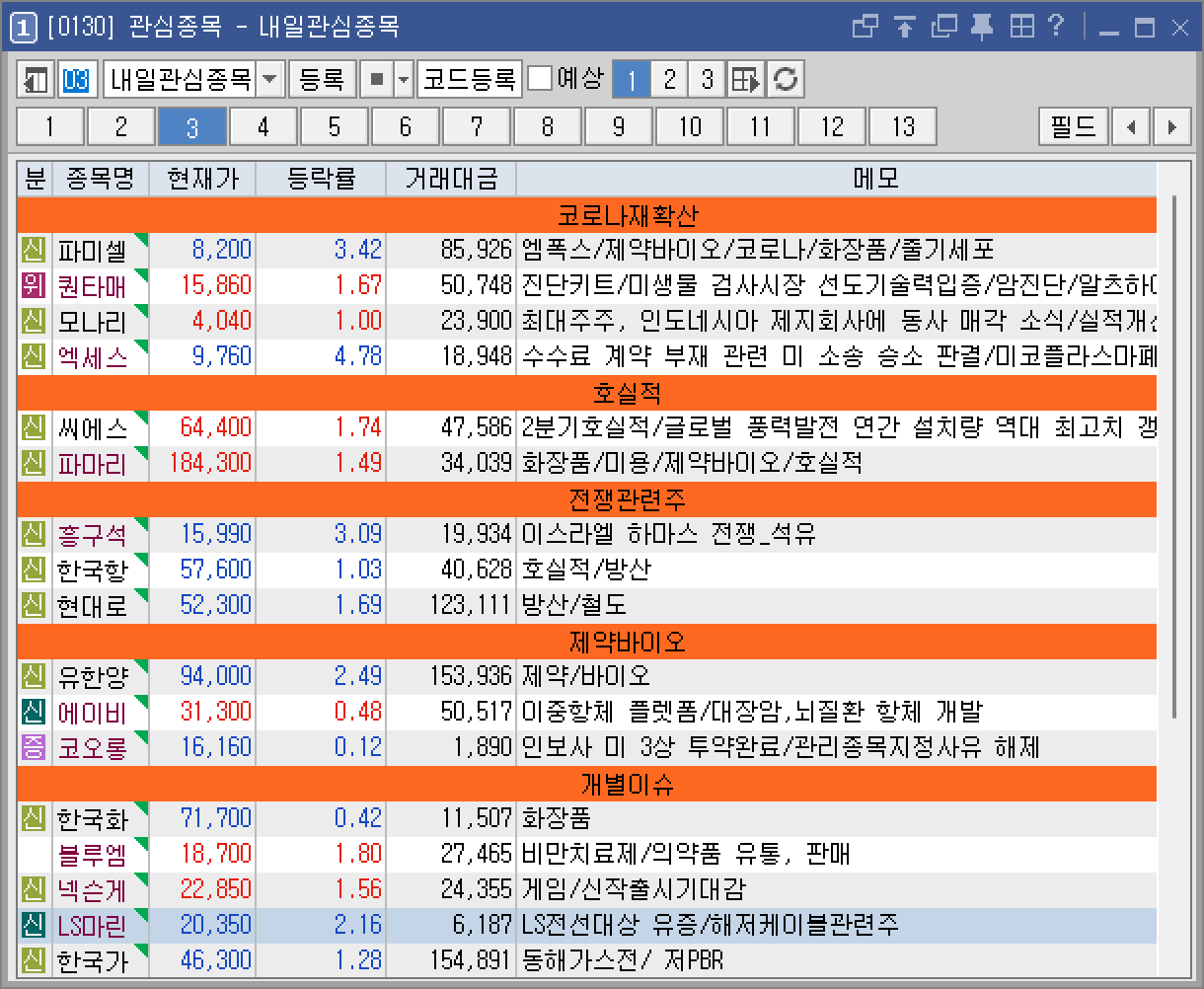The height and width of the screenshot is (989, 1204).
Task: Click the window number 1 icon in title bar
Action: tap(24, 28)
